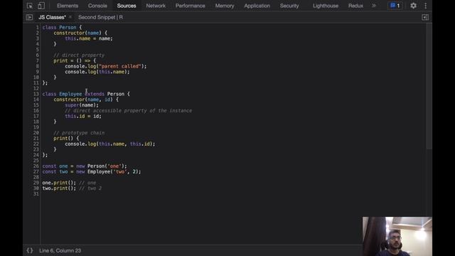Click the editor vertical scrollbar
Screen dimensions: 455x256
429,87
